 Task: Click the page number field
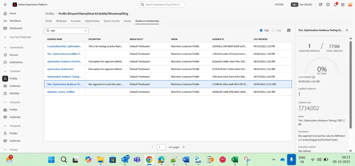pyautogui.click(x=161, y=147)
